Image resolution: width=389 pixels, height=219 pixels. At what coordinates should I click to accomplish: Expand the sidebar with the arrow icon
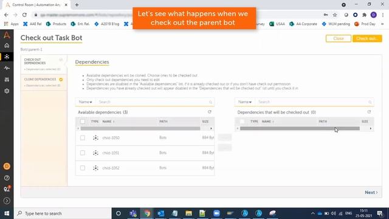(x=7, y=201)
